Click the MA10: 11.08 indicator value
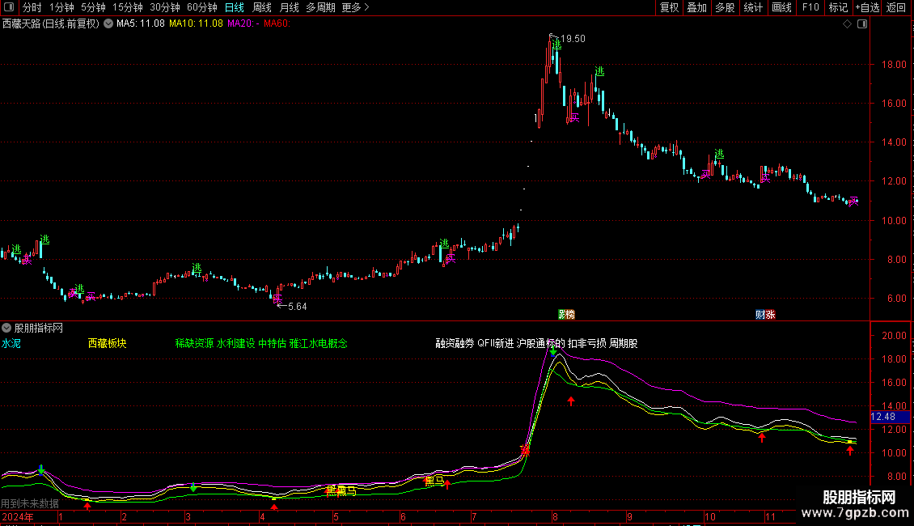The image size is (914, 526). (196, 24)
